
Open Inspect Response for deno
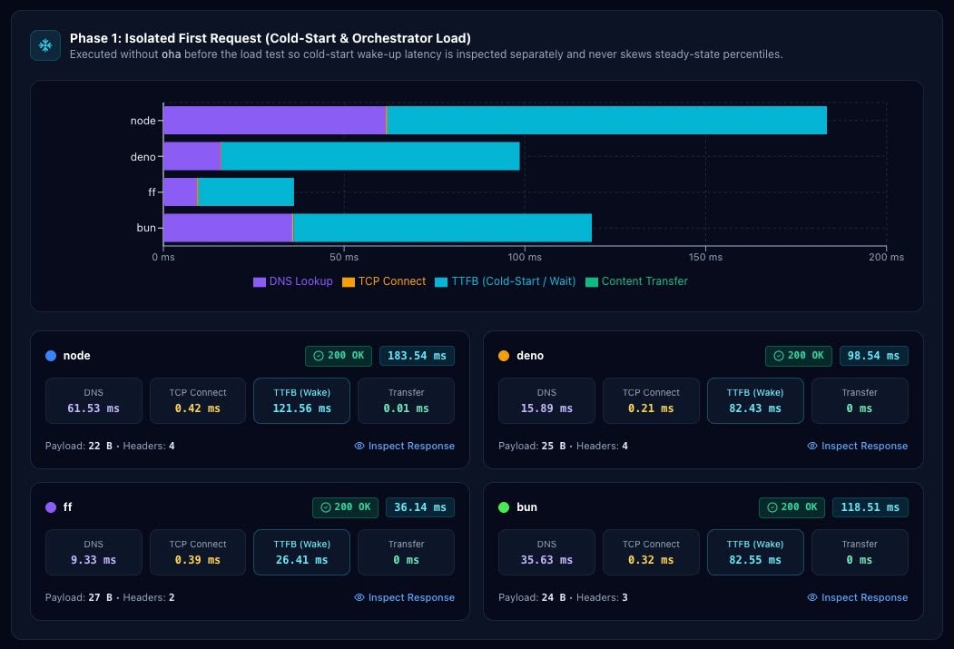(858, 446)
